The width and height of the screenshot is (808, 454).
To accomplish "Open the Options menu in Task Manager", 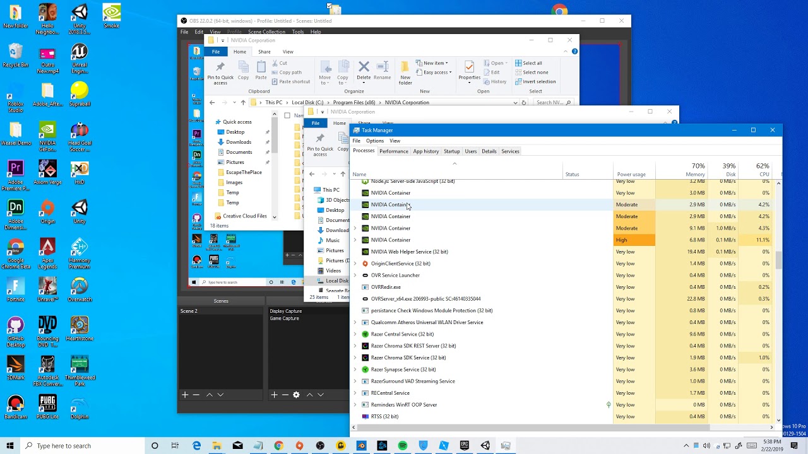I will [374, 141].
